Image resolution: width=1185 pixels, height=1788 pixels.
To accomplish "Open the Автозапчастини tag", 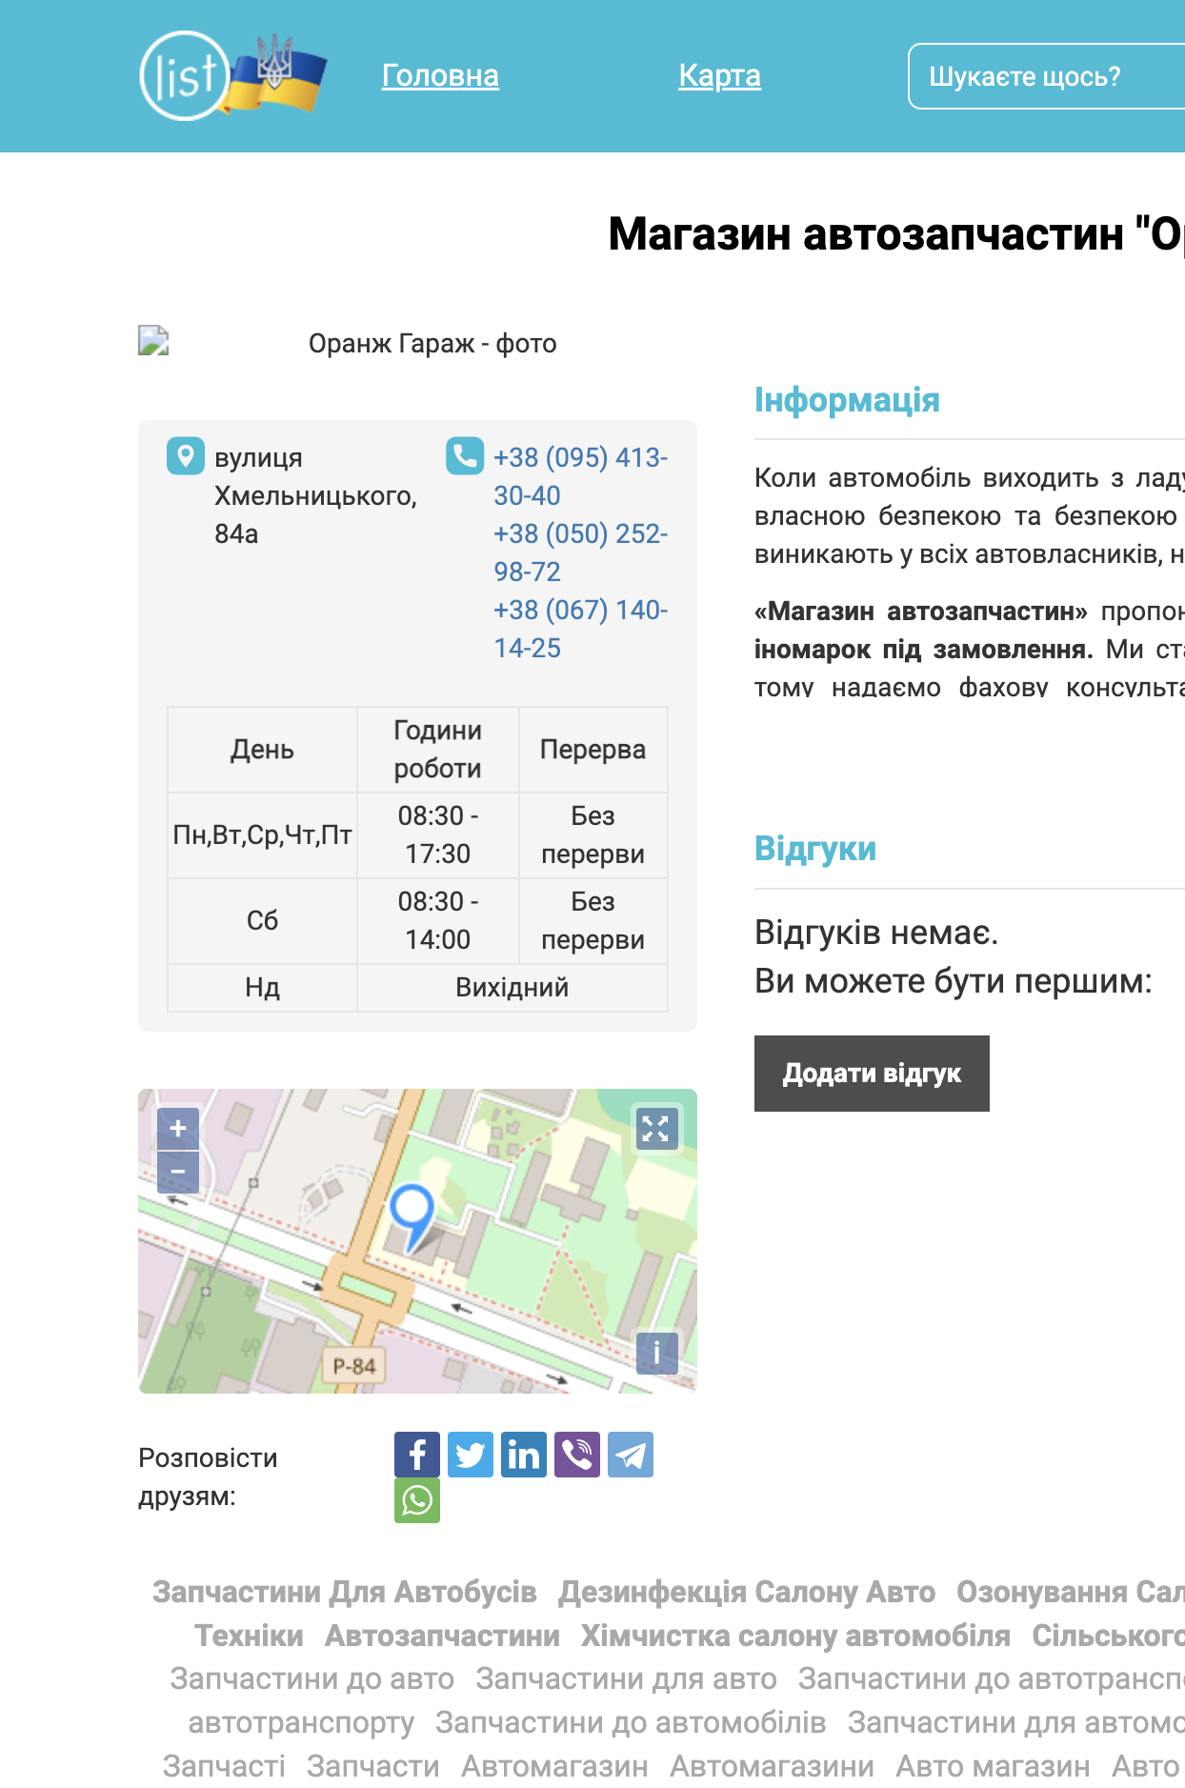I will 442,1636.
